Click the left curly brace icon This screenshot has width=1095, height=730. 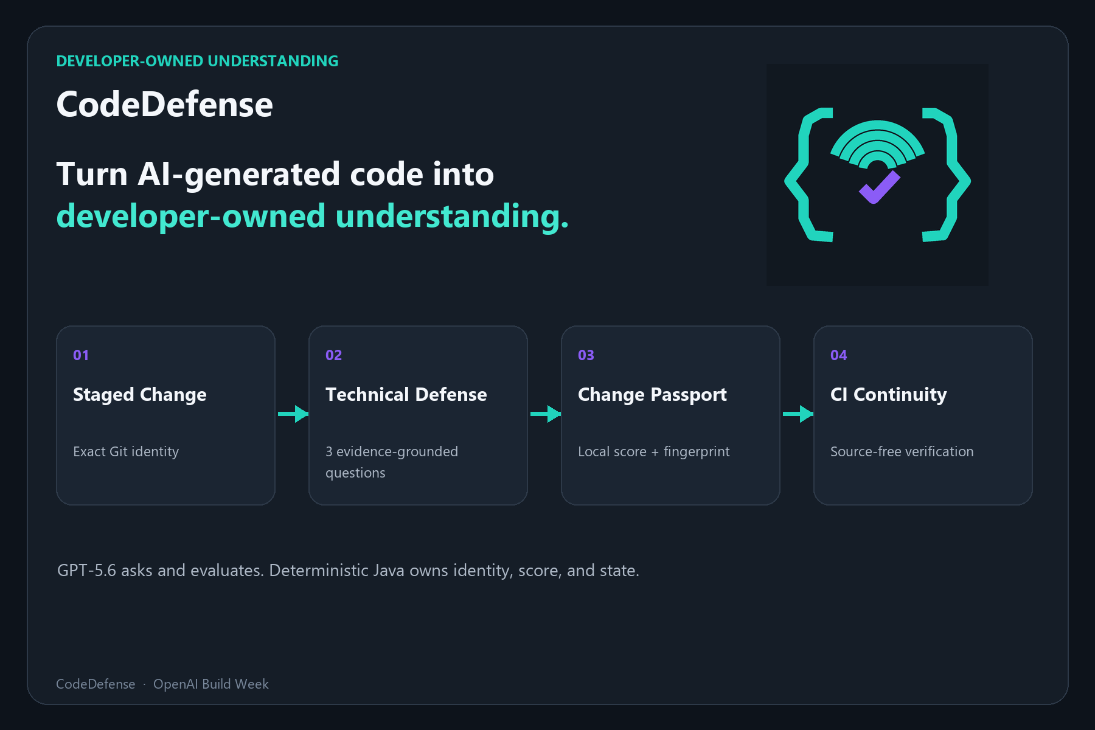click(x=808, y=175)
